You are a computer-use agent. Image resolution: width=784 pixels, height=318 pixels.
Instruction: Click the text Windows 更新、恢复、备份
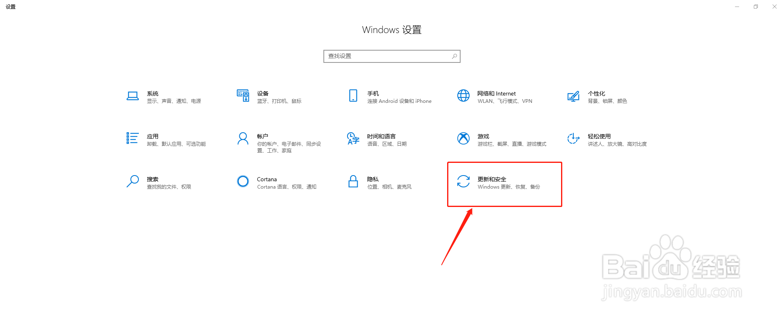[x=509, y=187]
